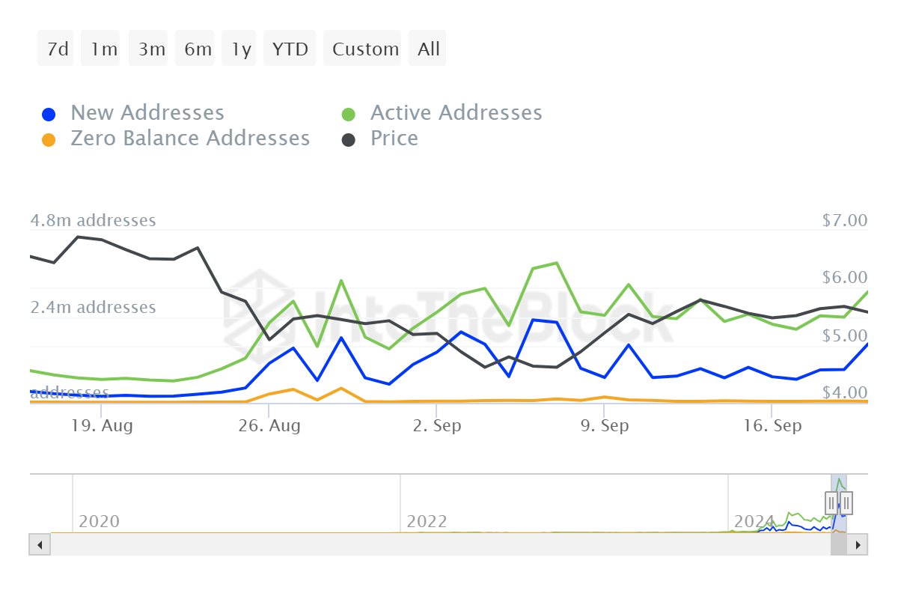Click the blue New Addresses legend dot
Viewport: 898px width, 599px height.
tap(49, 115)
